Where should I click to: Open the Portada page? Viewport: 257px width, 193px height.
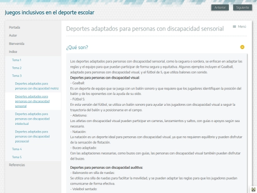click(x=14, y=28)
